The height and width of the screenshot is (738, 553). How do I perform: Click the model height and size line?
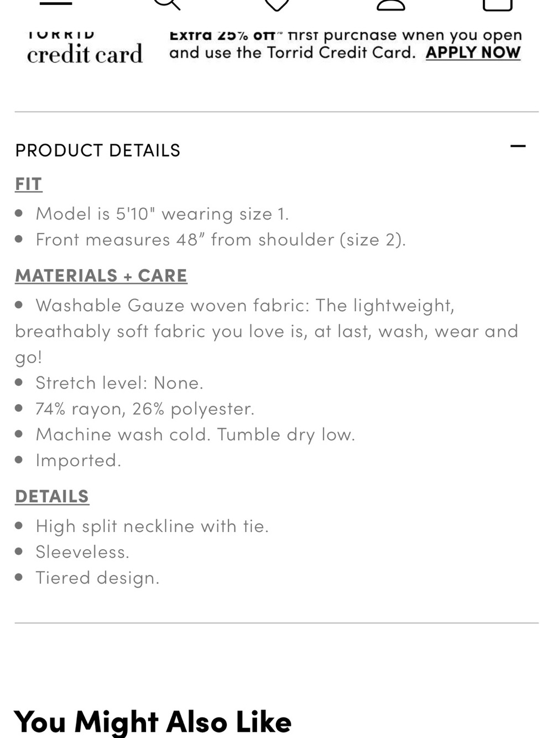click(x=162, y=214)
